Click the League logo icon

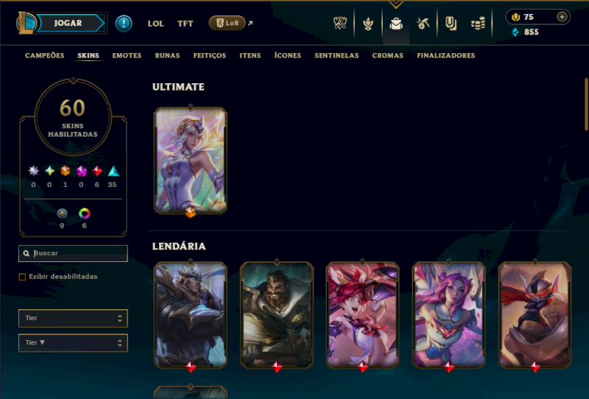tap(25, 23)
